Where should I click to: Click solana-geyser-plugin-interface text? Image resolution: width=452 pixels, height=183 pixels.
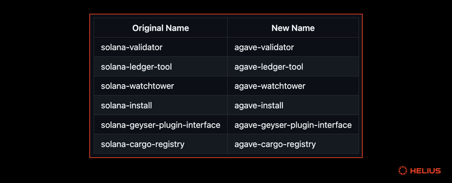[161, 125]
